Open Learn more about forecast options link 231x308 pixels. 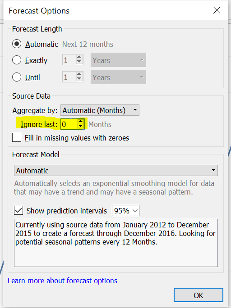[62, 281]
